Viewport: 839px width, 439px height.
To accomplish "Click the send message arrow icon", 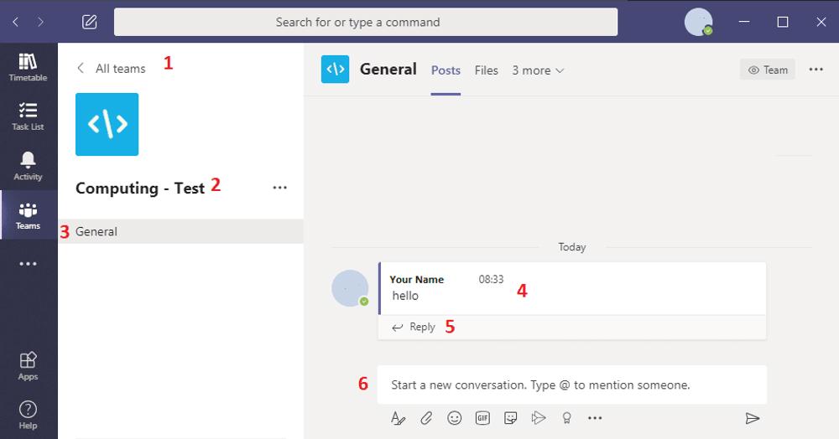I will 753,418.
